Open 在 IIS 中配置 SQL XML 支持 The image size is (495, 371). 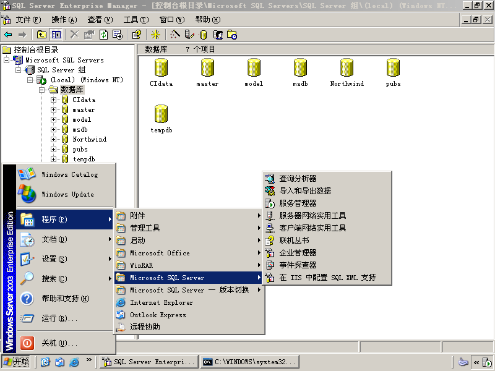pos(327,277)
